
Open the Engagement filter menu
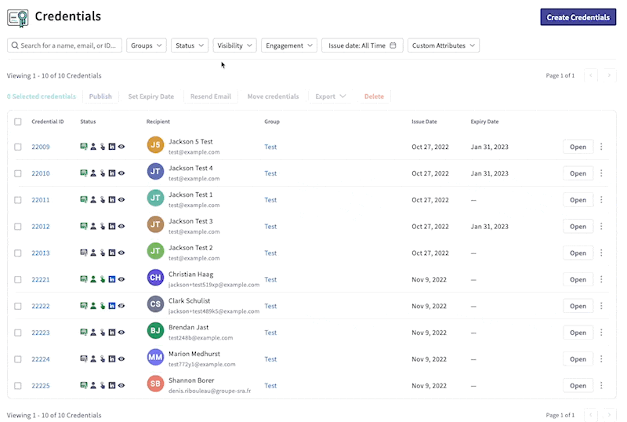pyautogui.click(x=289, y=45)
